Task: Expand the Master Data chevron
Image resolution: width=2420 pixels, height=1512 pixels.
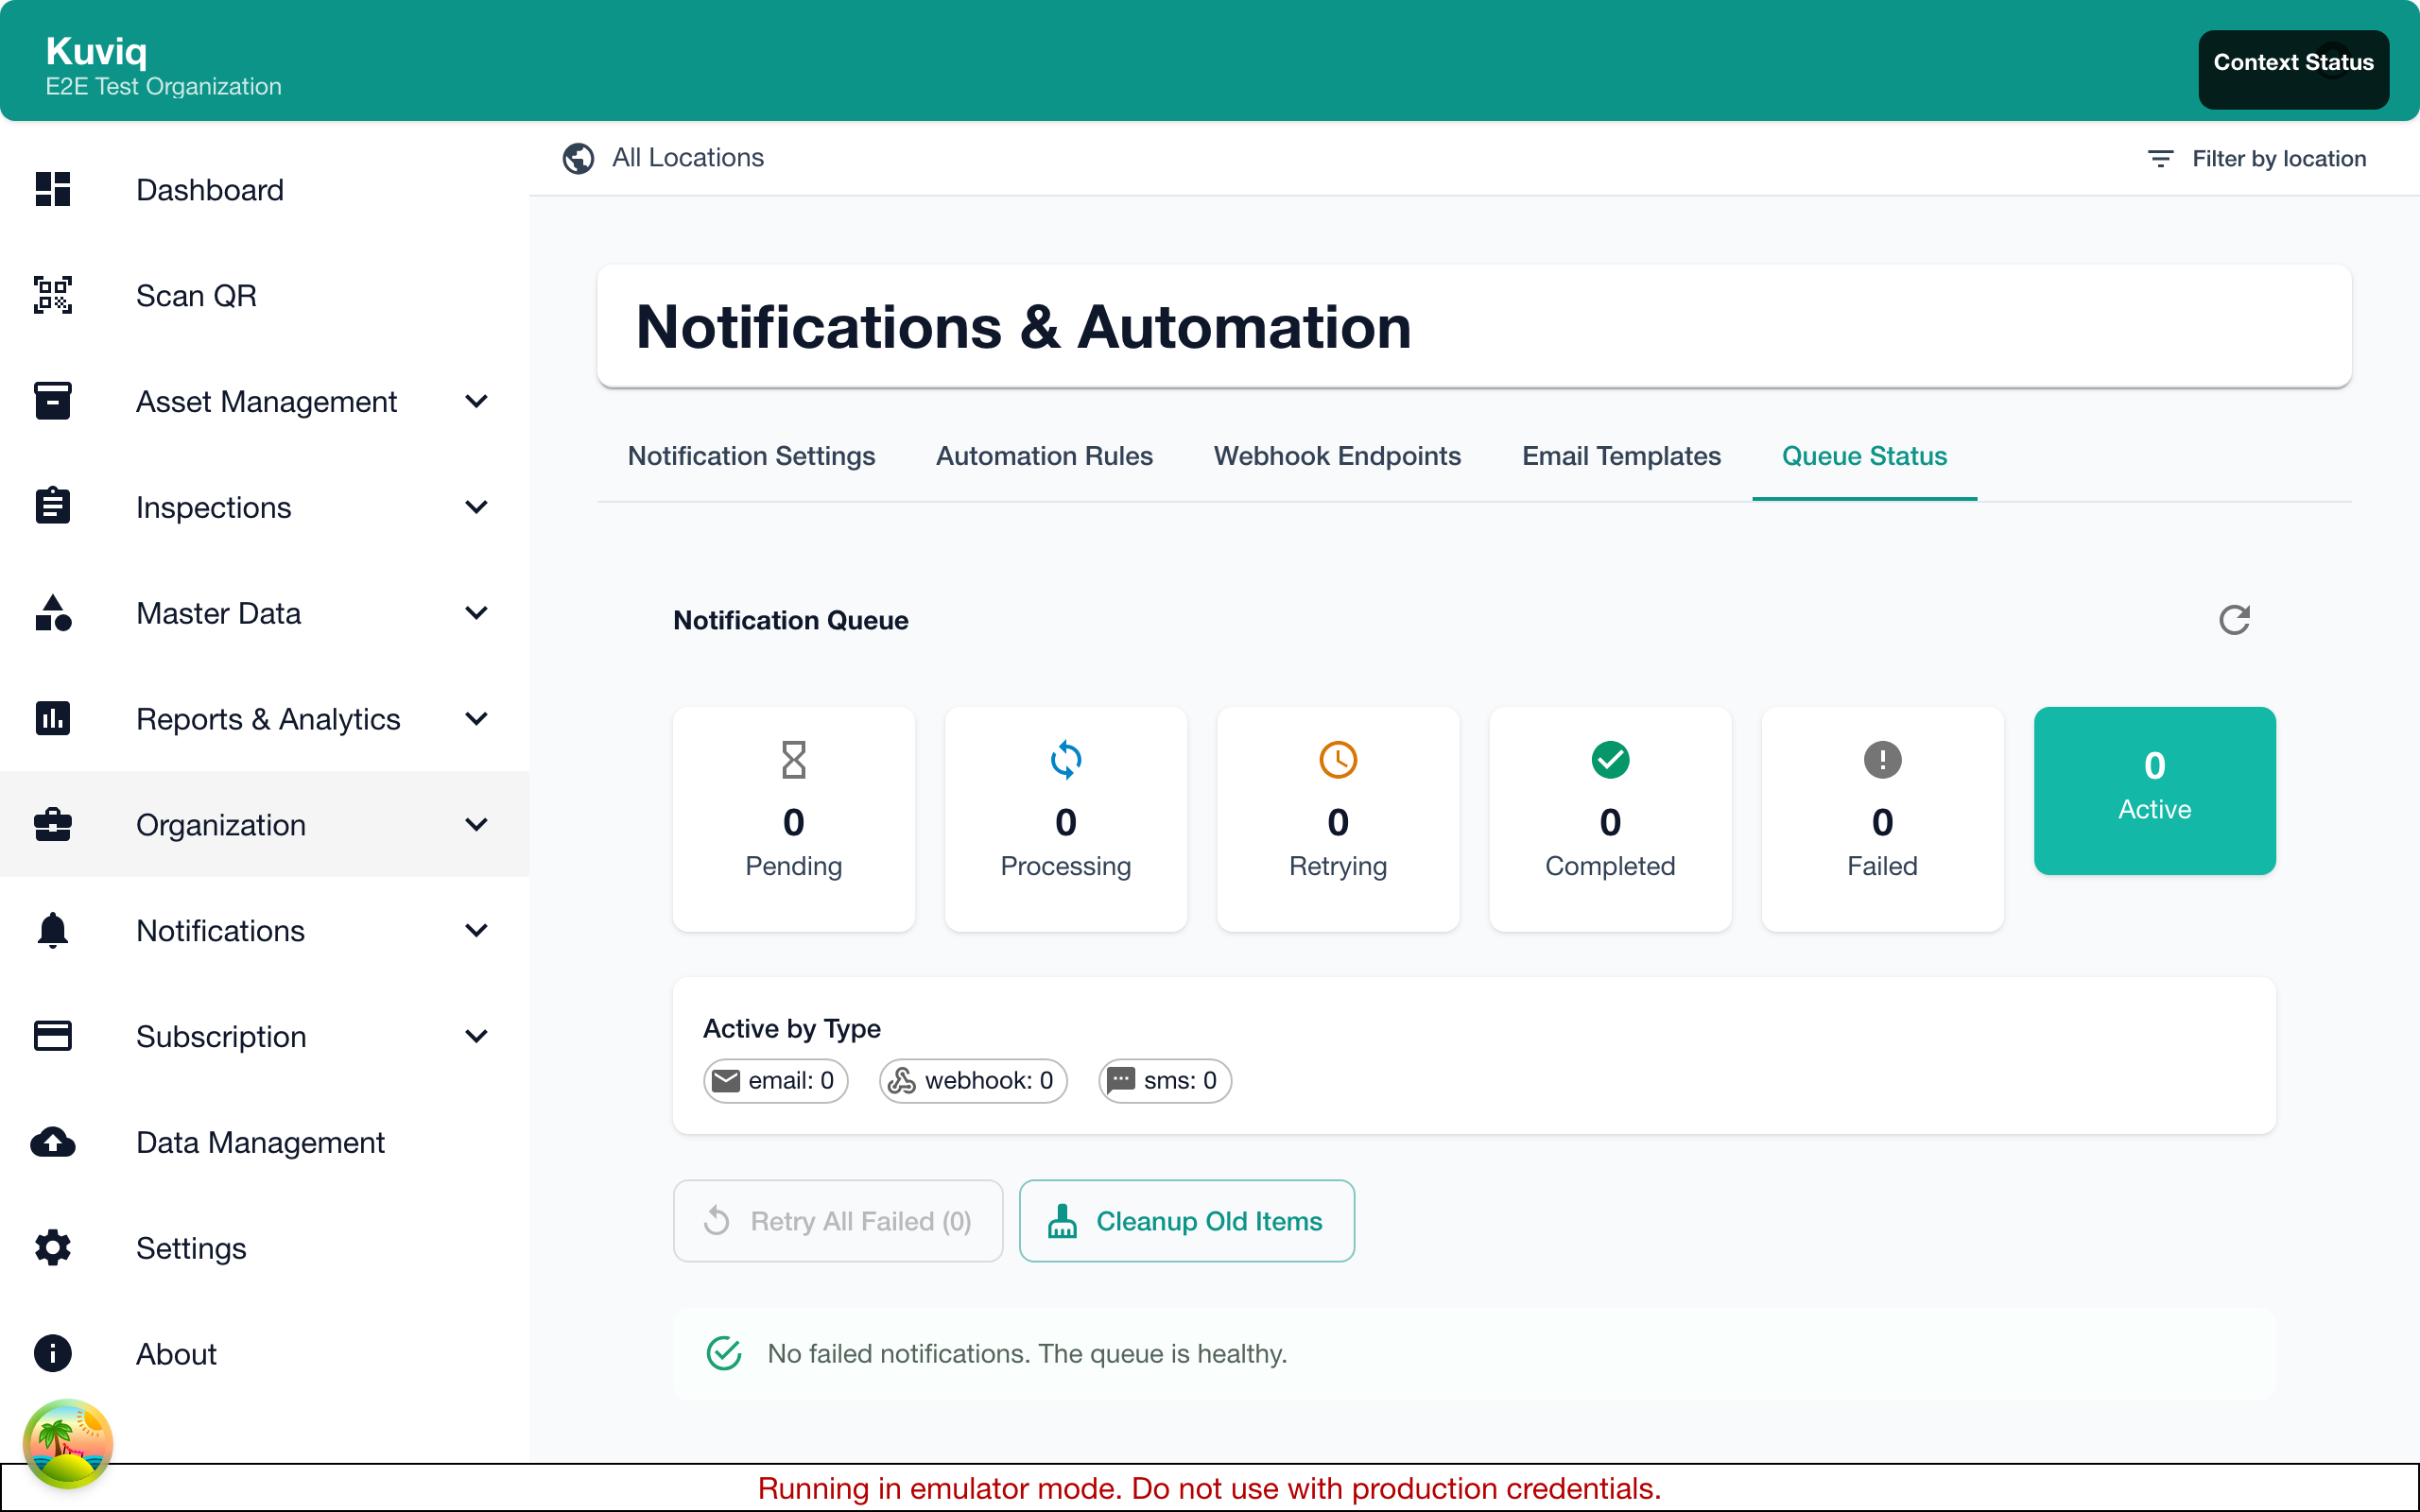Action: tap(477, 613)
